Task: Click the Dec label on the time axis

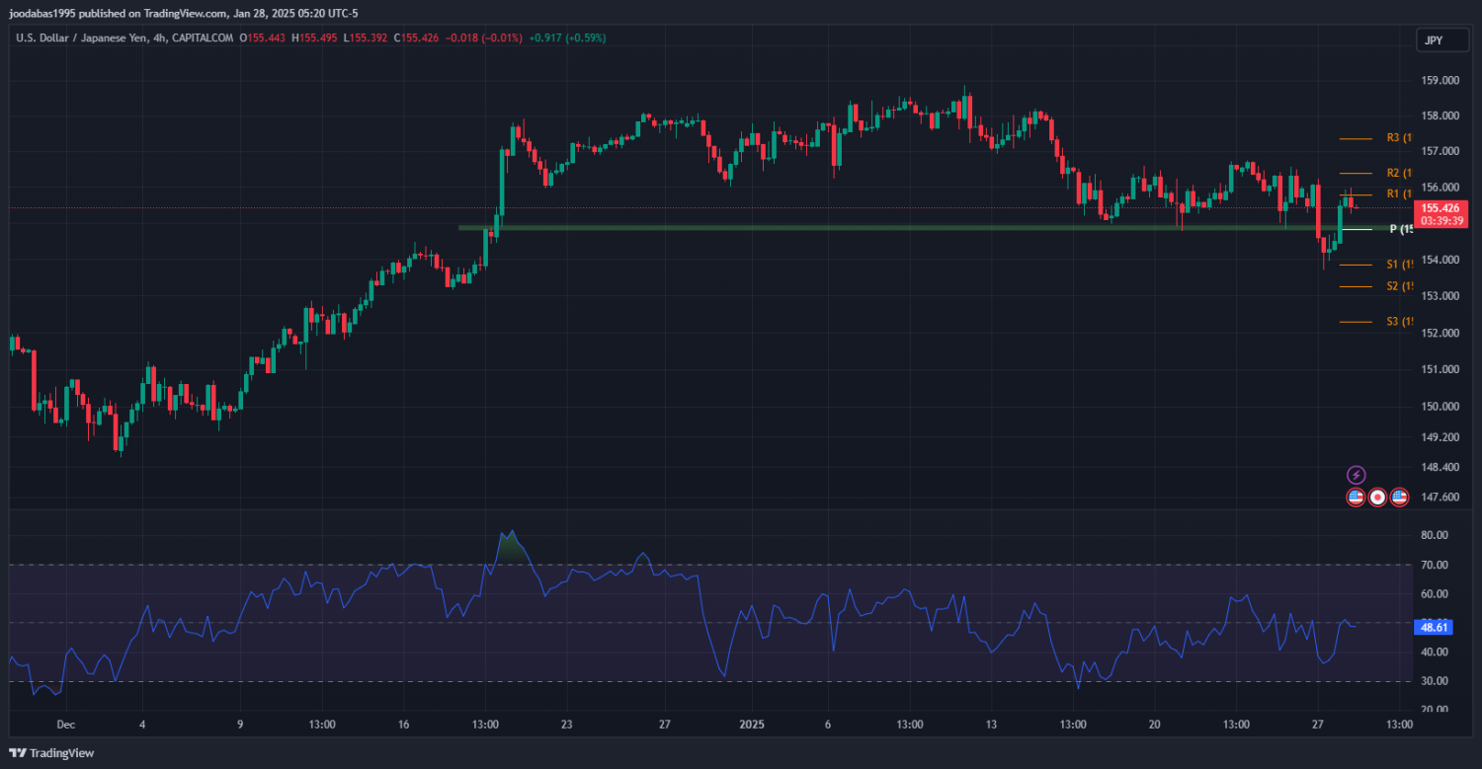Action: tap(65, 724)
